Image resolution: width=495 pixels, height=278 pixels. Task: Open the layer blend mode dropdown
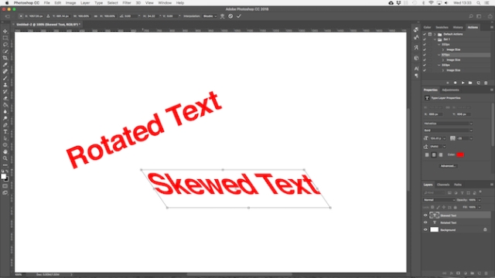click(439, 200)
